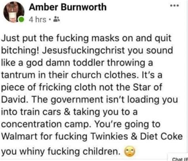Viewport: 188px width, 161px height.
Task: Click the friends audience icon beside timestamp
Action: click(56, 19)
